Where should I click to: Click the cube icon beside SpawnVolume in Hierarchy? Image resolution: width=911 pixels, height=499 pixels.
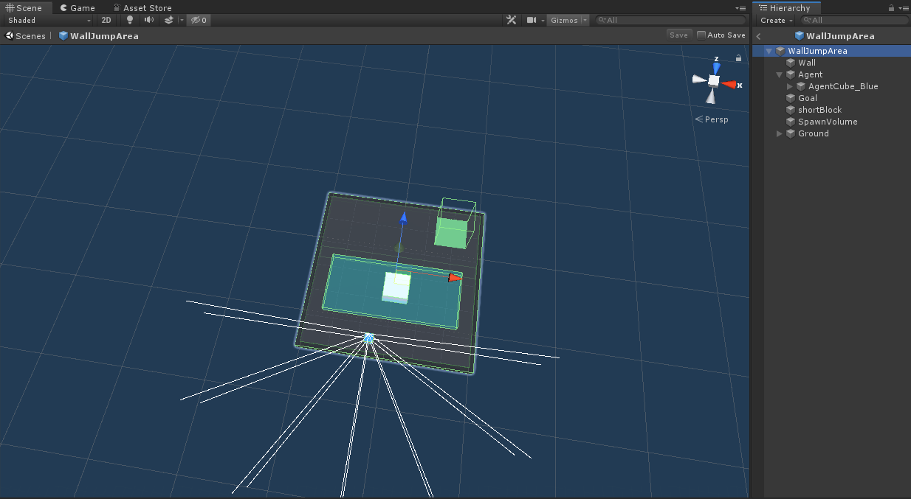tap(791, 122)
